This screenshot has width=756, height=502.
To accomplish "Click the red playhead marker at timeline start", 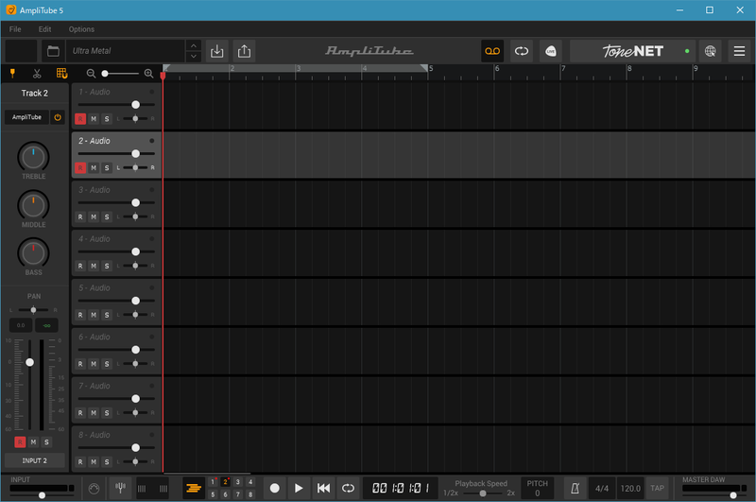I will click(163, 76).
